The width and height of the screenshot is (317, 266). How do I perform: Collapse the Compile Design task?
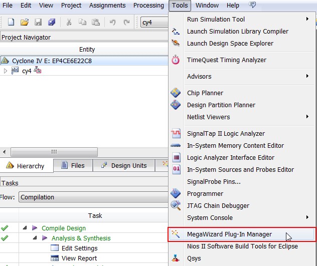point(25,228)
